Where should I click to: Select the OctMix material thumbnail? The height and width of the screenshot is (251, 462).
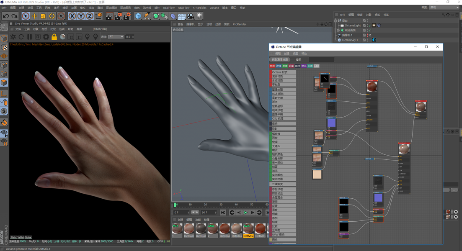(x=248, y=231)
